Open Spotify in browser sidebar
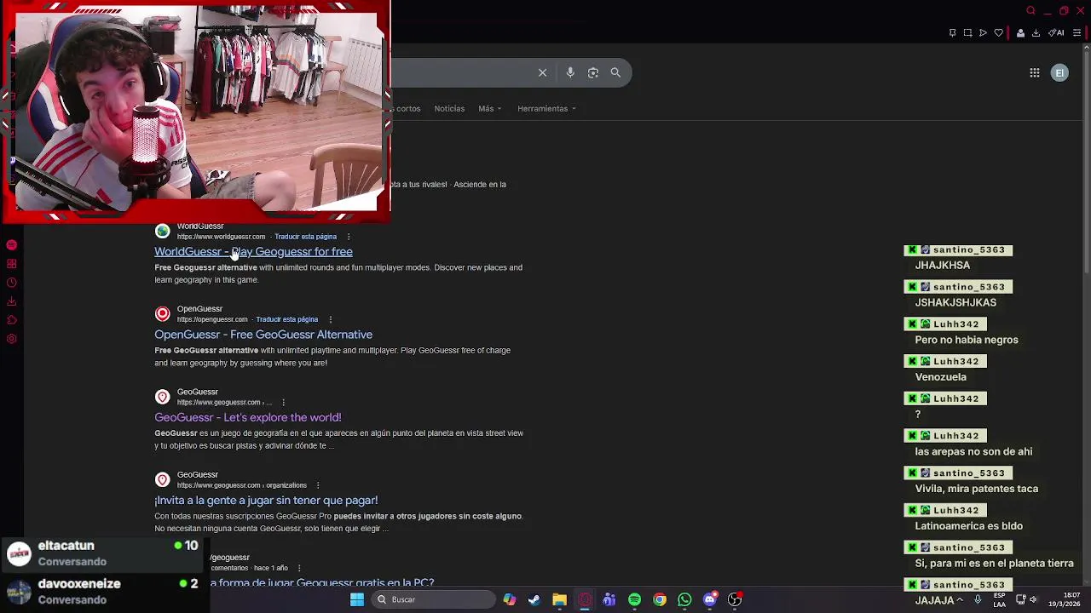 pos(12,245)
